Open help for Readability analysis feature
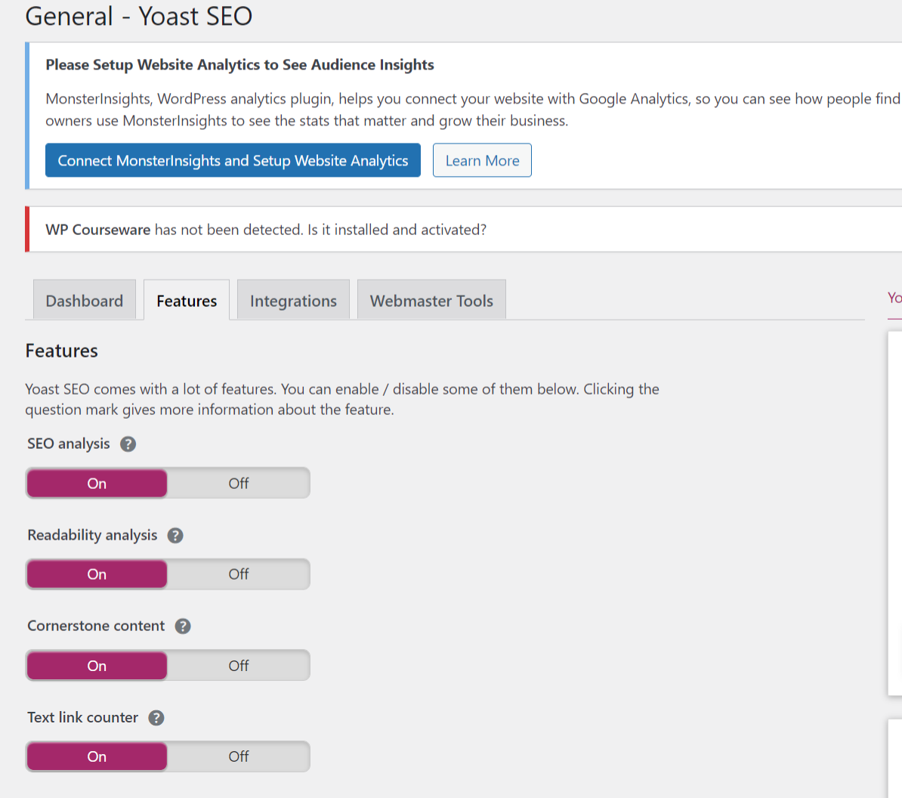 point(175,535)
